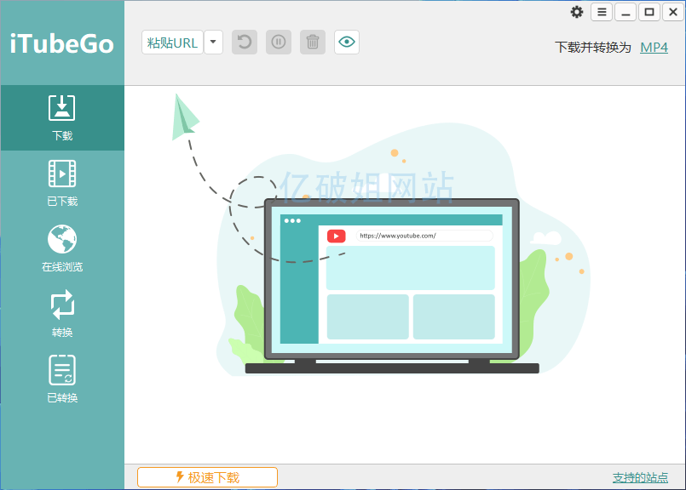Toggle the eye private mode icon
The width and height of the screenshot is (686, 490).
click(347, 43)
